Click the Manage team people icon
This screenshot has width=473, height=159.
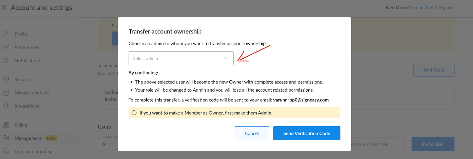6,138
